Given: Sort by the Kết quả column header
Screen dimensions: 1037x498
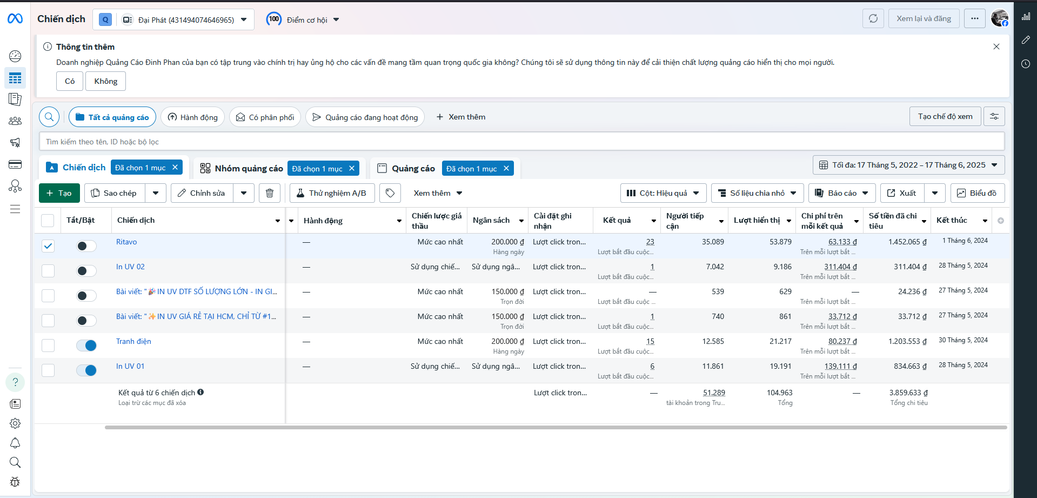Looking at the screenshot, I should pos(617,221).
